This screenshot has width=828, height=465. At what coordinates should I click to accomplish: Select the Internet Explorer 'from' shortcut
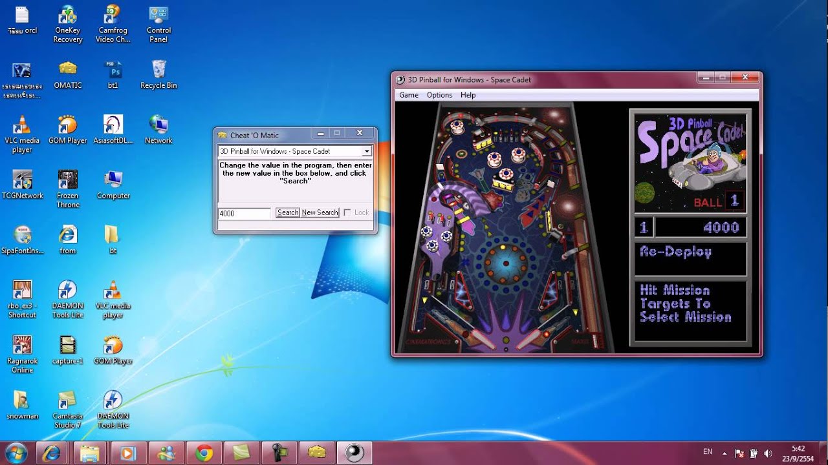[68, 240]
